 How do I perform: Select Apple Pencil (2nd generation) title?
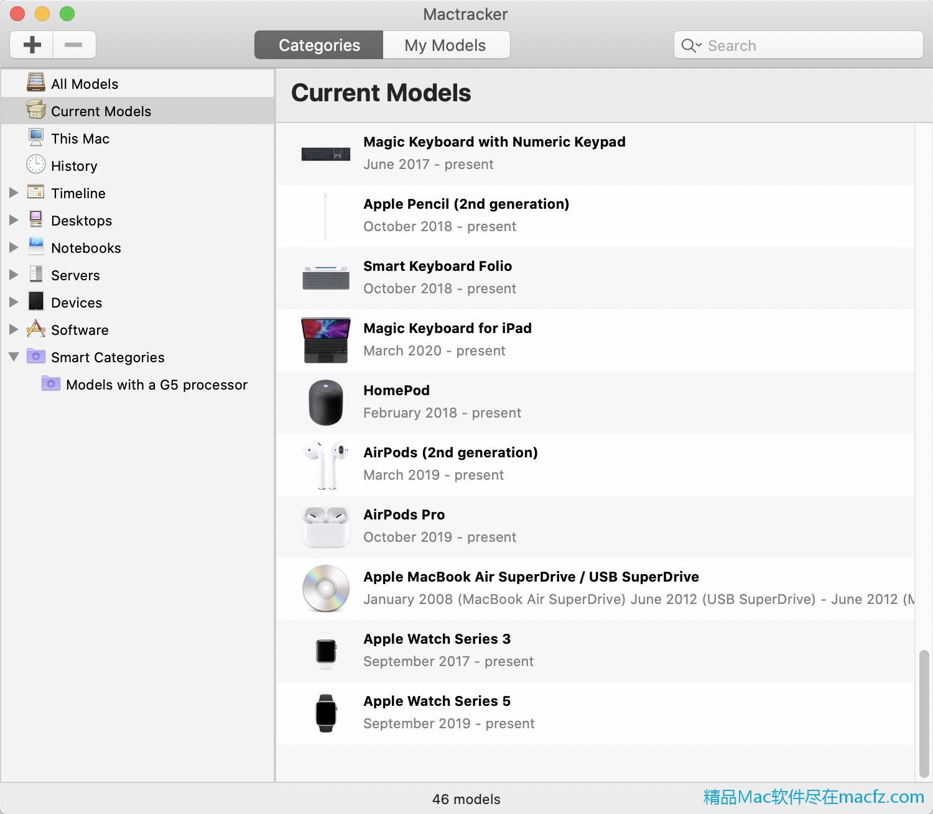click(466, 204)
